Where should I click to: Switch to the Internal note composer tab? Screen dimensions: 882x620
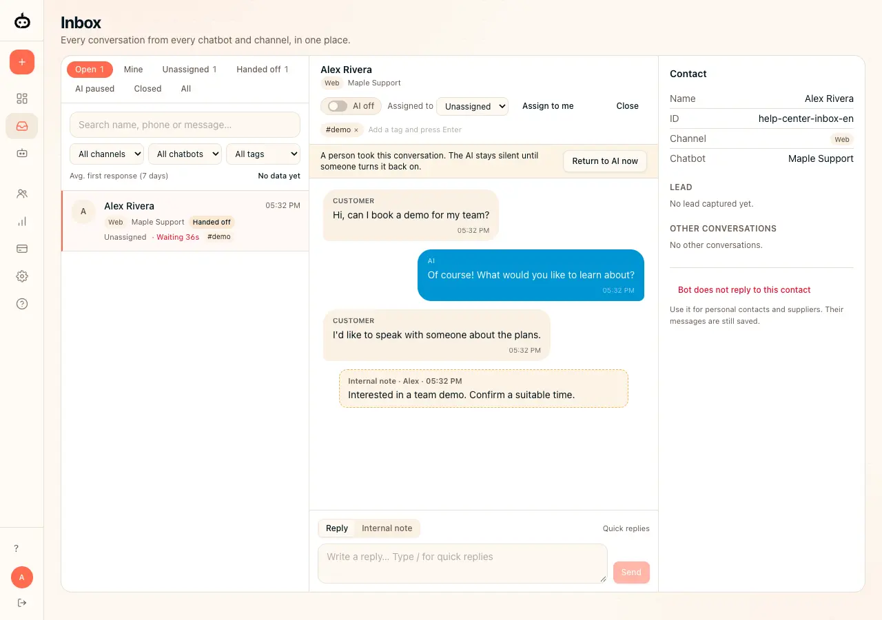387,528
